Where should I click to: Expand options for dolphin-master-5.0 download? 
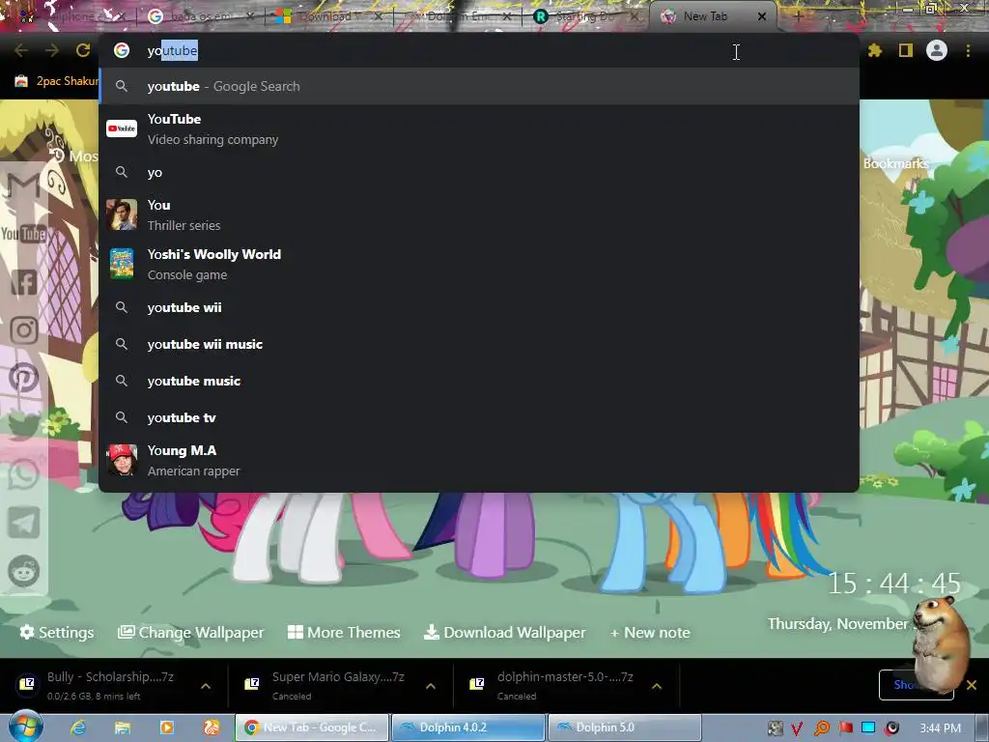coord(657,686)
